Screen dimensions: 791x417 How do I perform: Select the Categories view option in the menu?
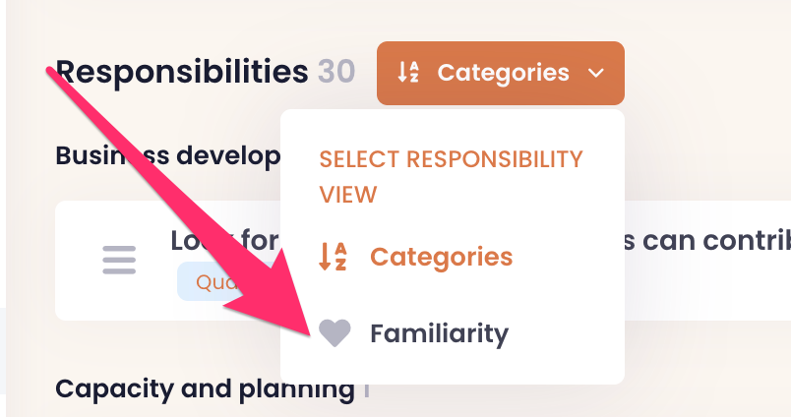click(441, 257)
